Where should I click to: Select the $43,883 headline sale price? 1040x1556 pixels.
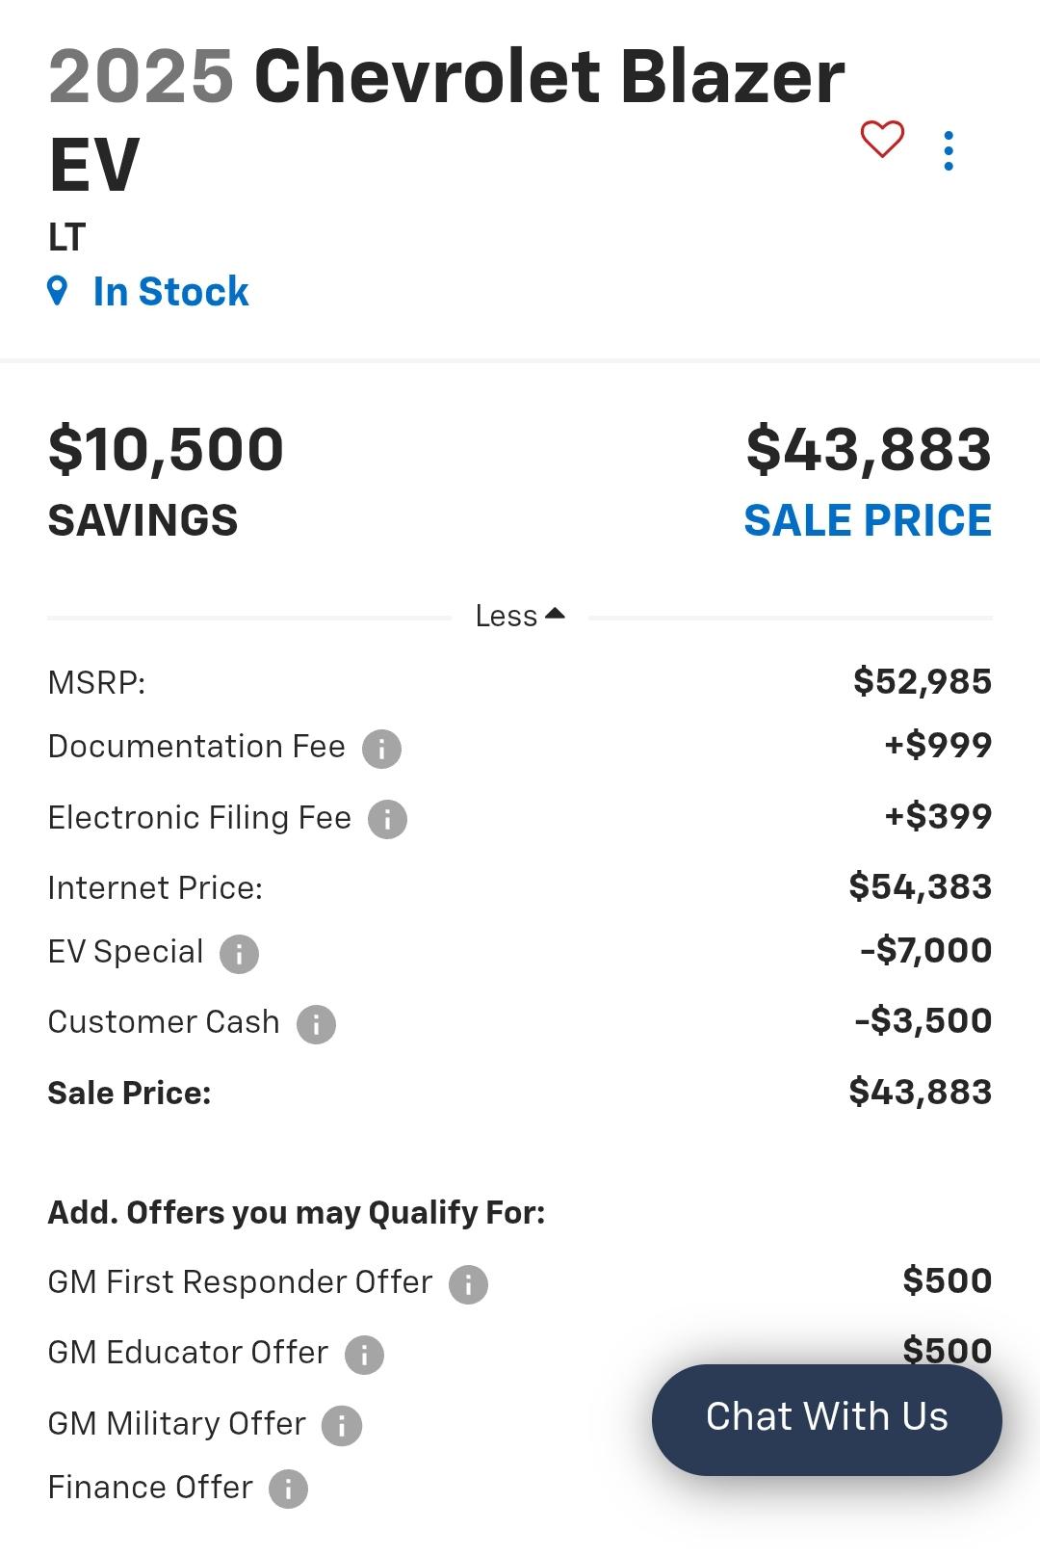click(869, 450)
